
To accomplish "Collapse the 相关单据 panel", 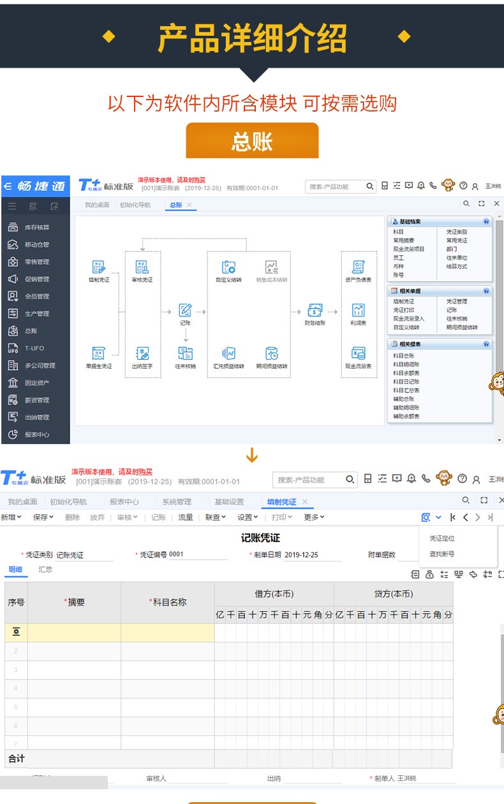I will point(486,291).
